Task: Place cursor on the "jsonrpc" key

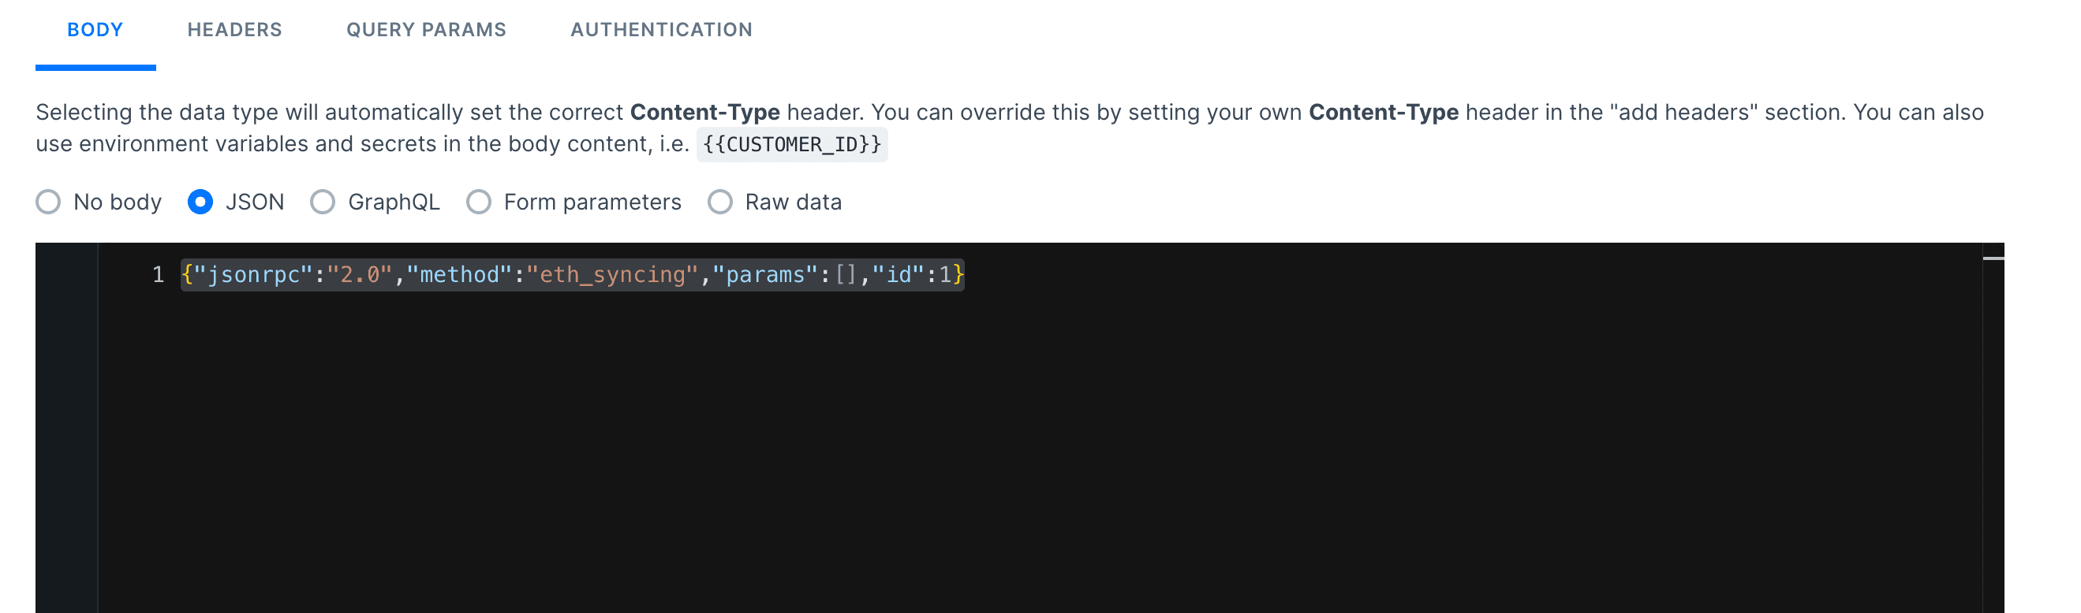Action: point(254,275)
